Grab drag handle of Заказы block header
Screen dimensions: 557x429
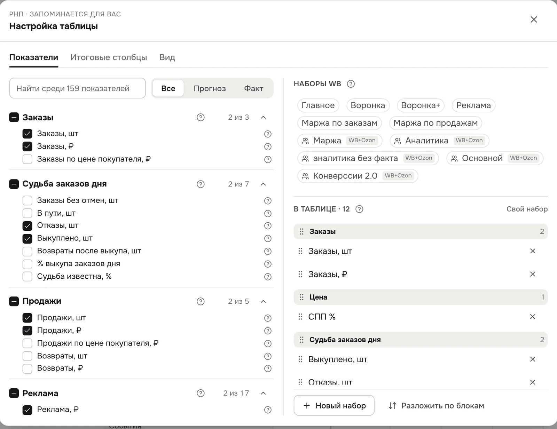(301, 232)
